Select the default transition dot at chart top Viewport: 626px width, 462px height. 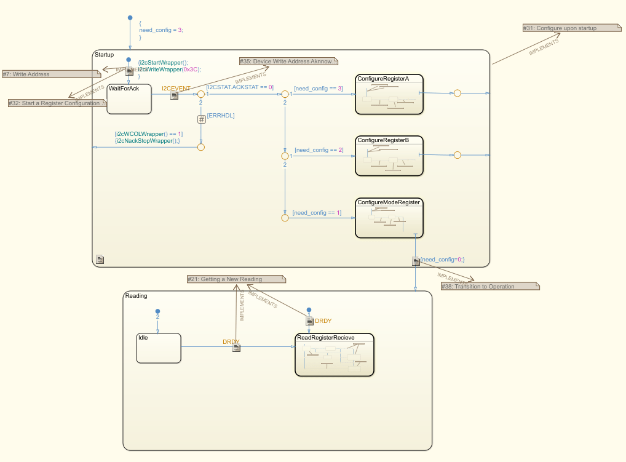point(130,18)
